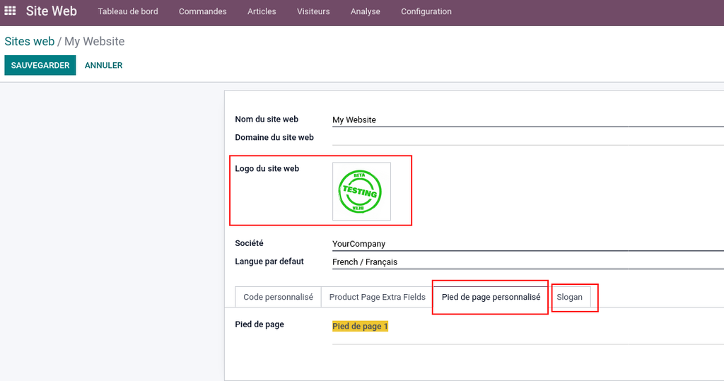
Task: Edit the Nom du site web field
Action: tap(527, 119)
